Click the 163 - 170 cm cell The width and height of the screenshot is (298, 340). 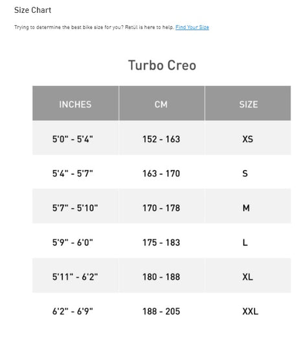pos(161,173)
